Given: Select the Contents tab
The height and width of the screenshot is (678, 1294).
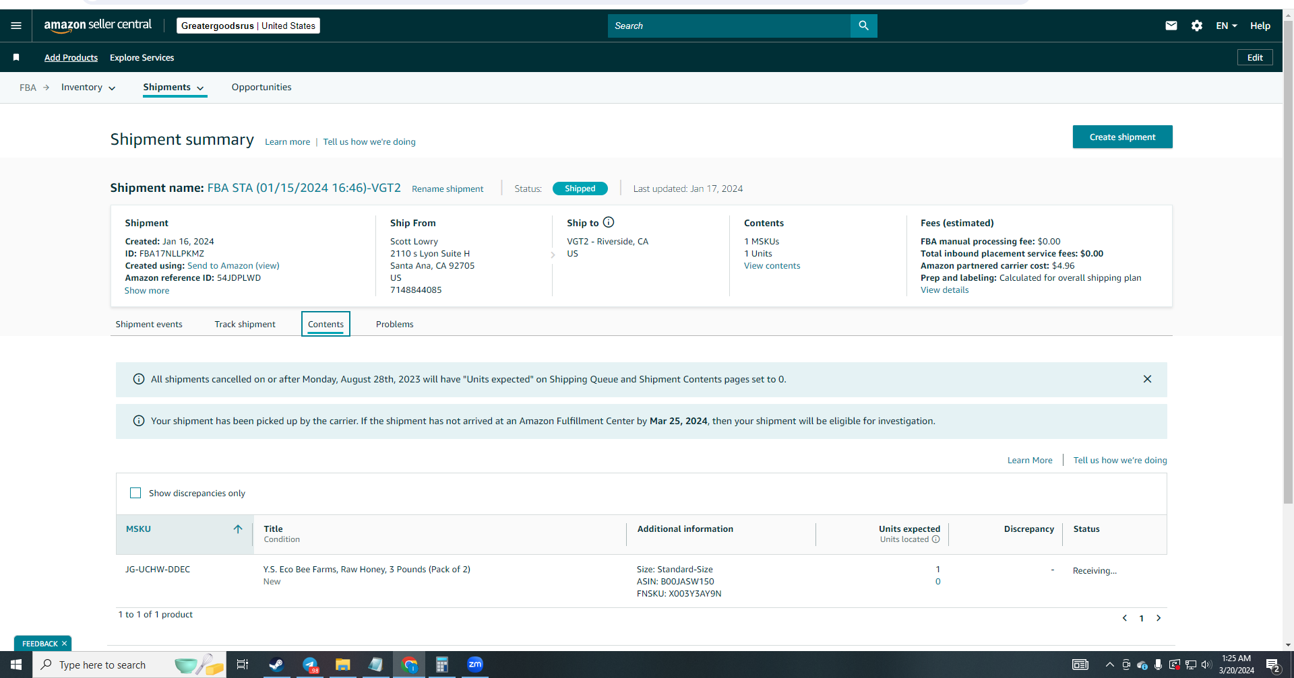Looking at the screenshot, I should (326, 324).
